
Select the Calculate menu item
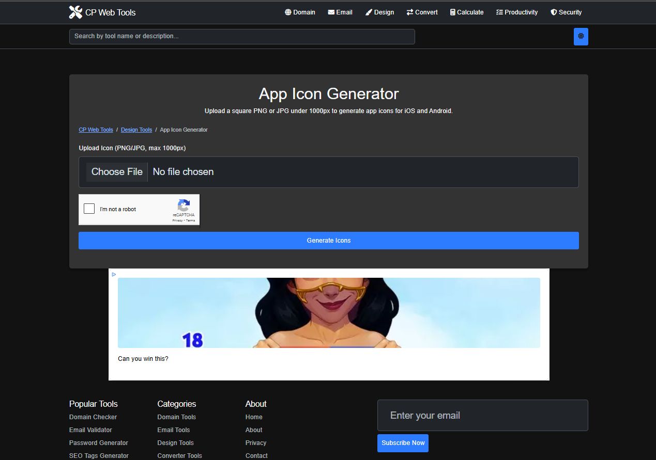[467, 12]
